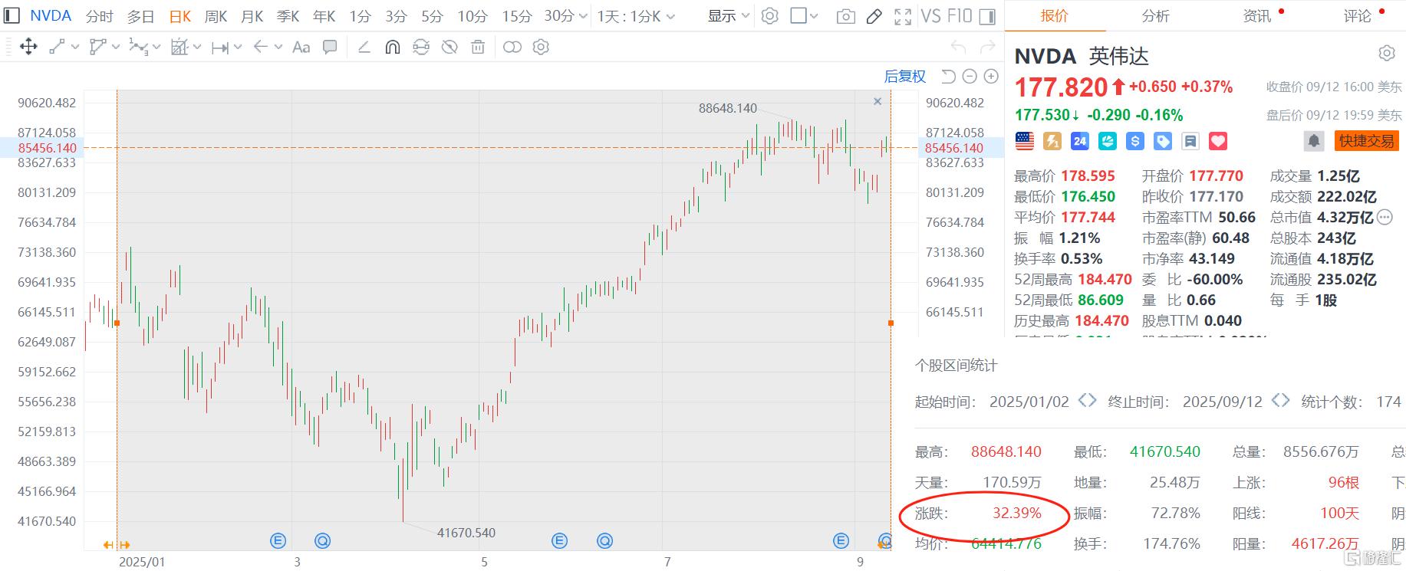Viewport: 1406px width, 571px height.
Task: Expand the trend line tool options
Action: point(74,47)
